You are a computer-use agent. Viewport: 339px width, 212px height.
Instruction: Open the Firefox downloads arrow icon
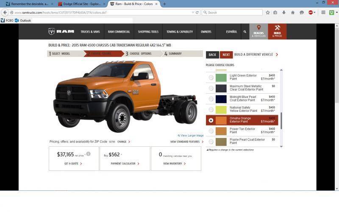pos(284,12)
